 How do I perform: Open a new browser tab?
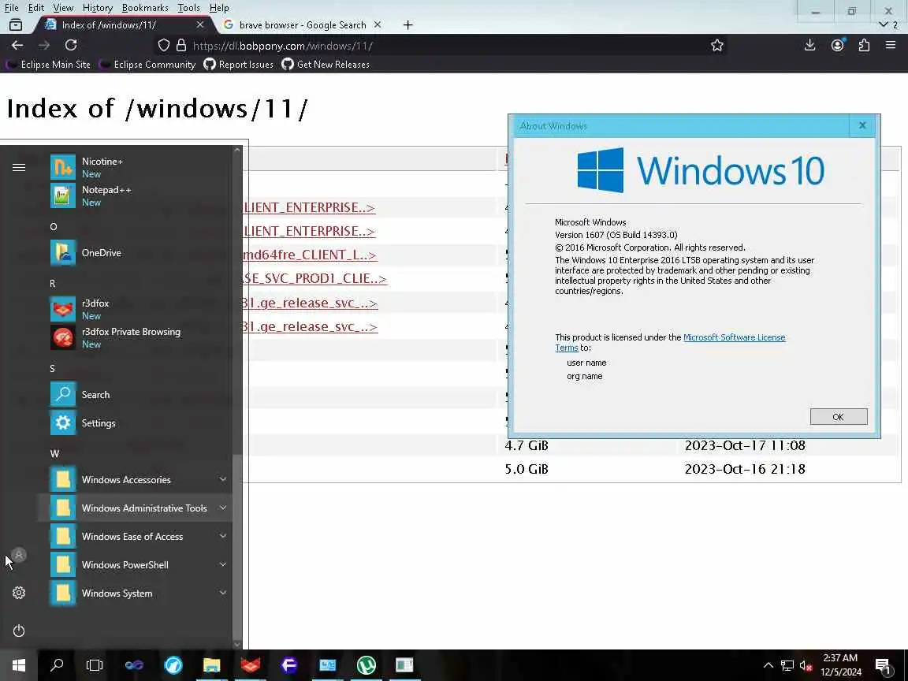coord(407,25)
